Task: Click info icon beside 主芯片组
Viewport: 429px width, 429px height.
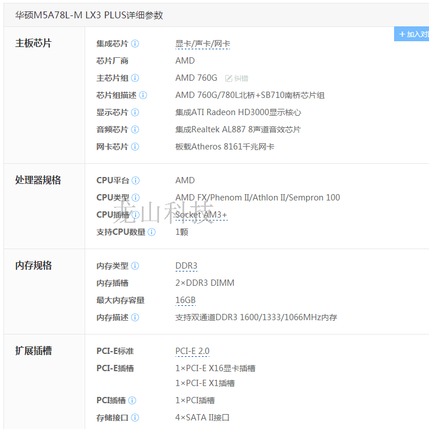Action: pyautogui.click(x=135, y=78)
